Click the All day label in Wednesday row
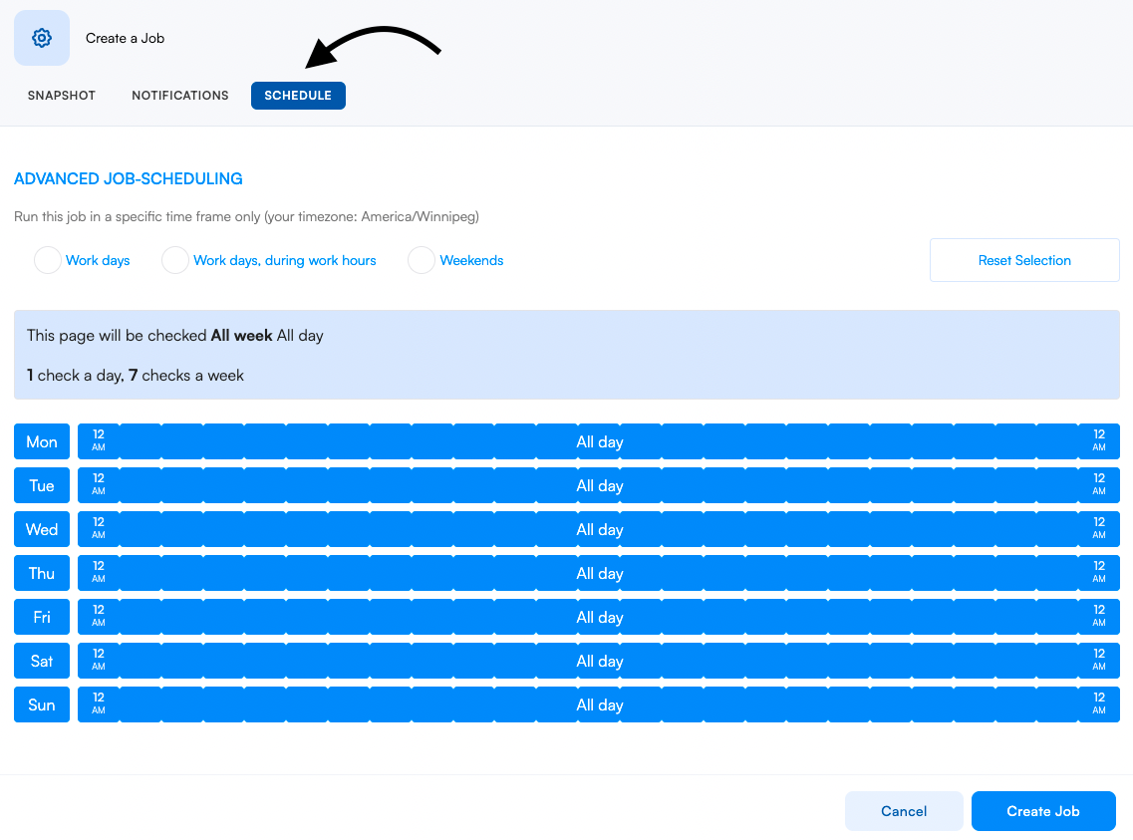Image resolution: width=1133 pixels, height=840 pixels. pos(599,530)
